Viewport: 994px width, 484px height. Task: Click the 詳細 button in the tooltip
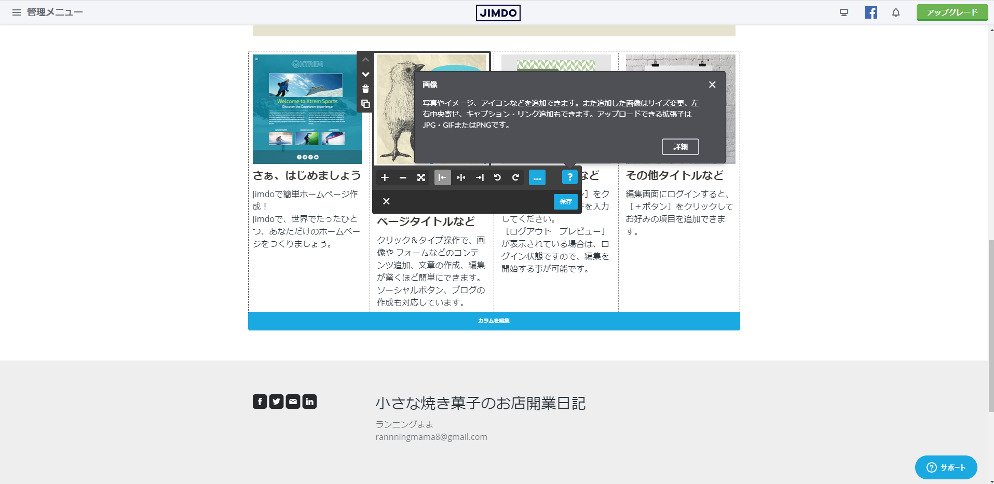680,147
